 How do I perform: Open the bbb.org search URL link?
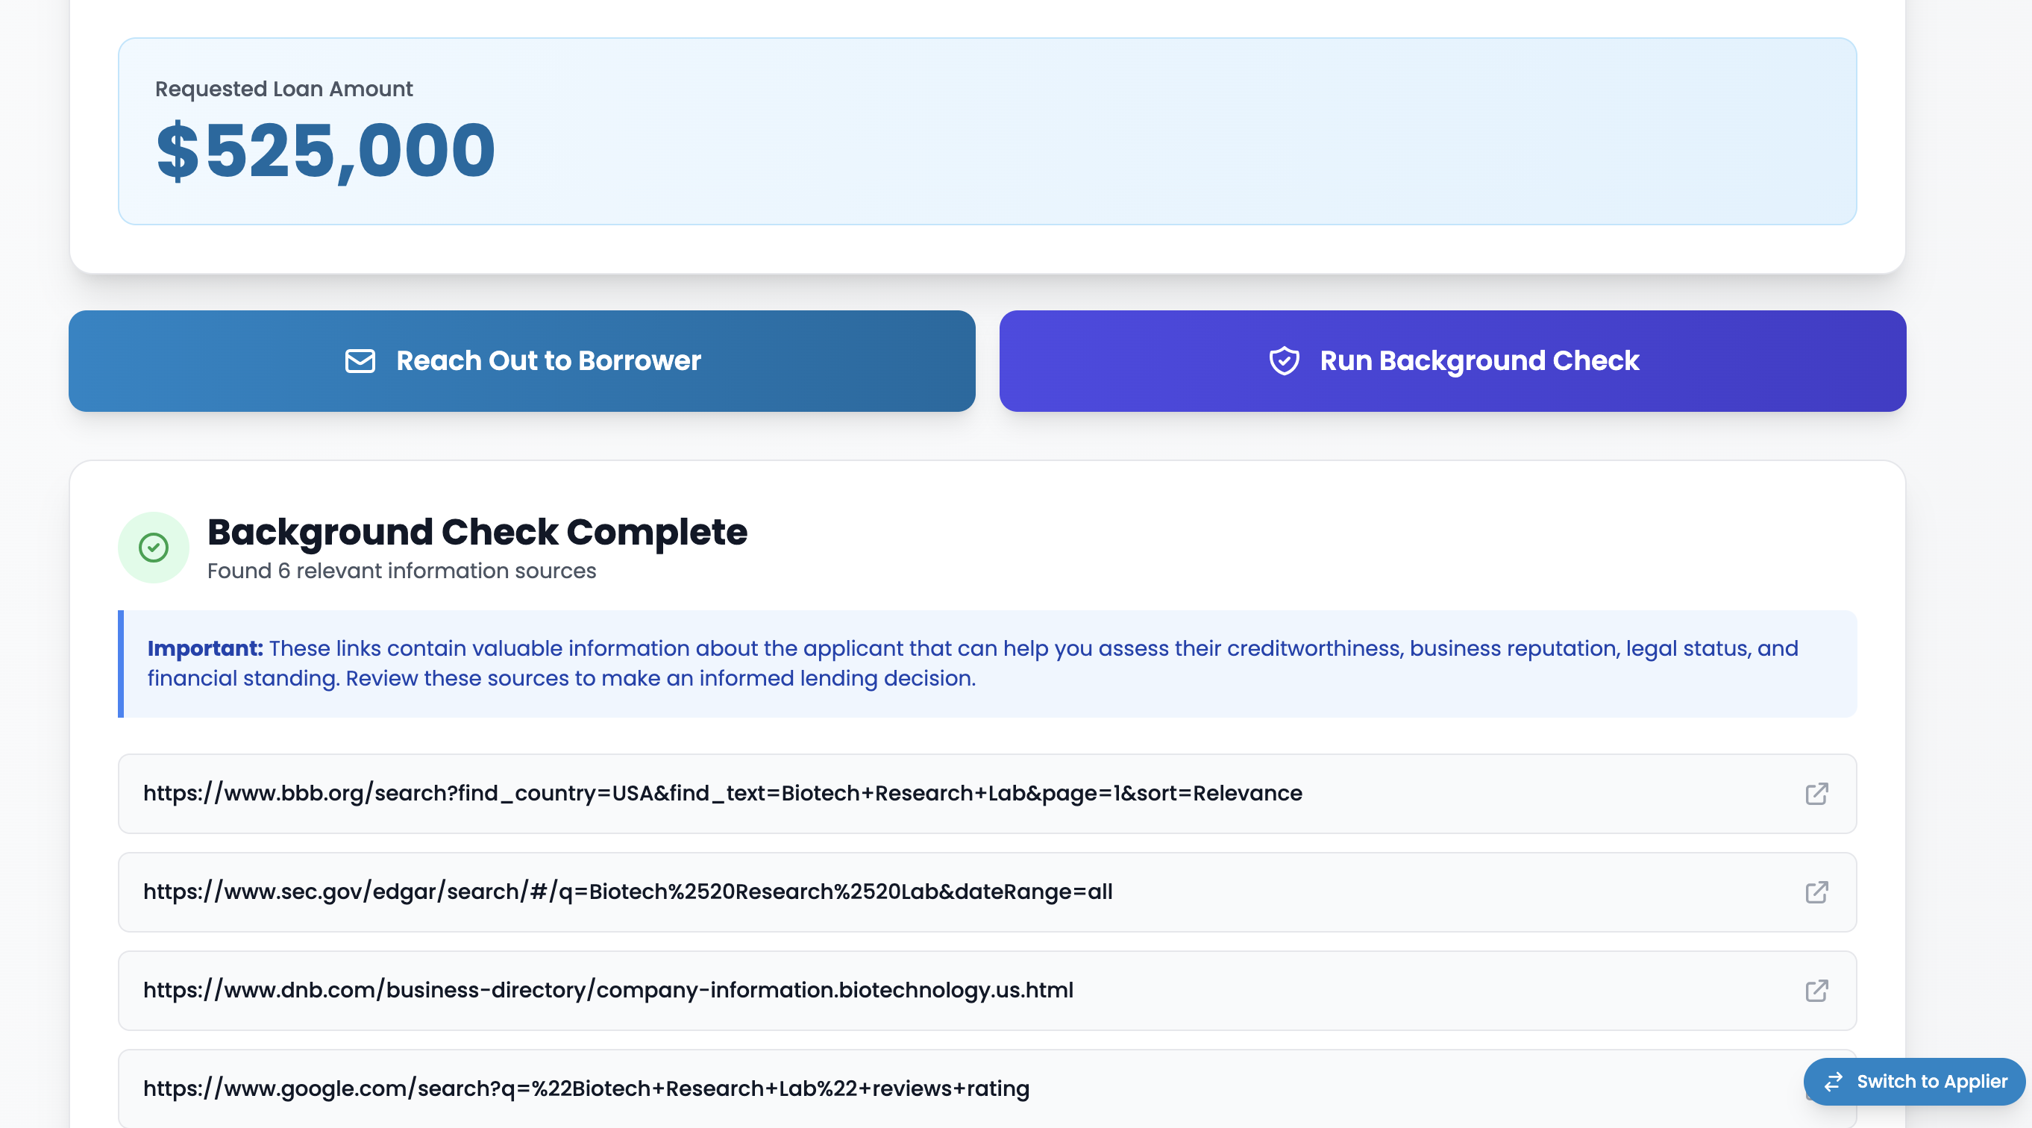[x=722, y=794]
